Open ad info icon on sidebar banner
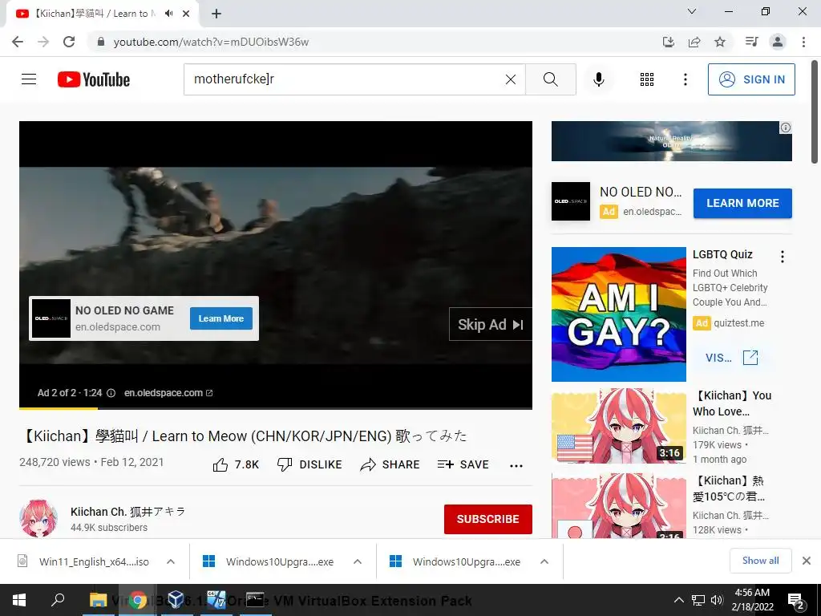The height and width of the screenshot is (616, 821). pyautogui.click(x=786, y=128)
